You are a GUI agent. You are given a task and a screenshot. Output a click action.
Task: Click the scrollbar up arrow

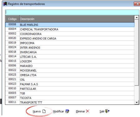(137, 17)
